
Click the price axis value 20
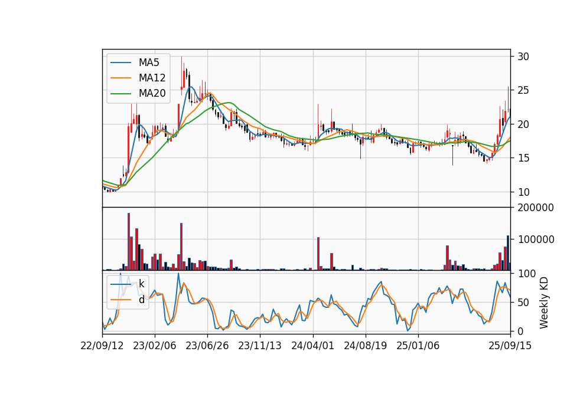[523, 124]
